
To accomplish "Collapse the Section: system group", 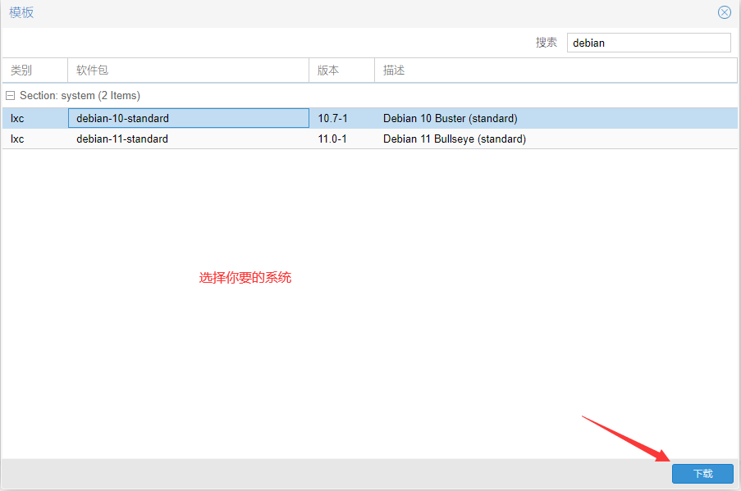I will click(11, 96).
